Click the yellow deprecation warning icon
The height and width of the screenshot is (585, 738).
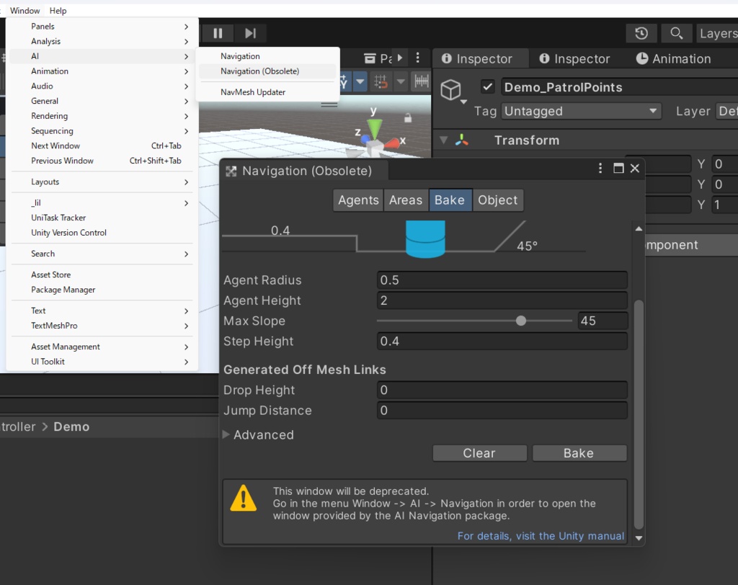[x=244, y=499]
